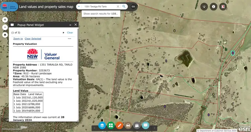This screenshot has width=251, height=132.
Task: Click the '(1 of 3)' result counter
Action: [x=16, y=32]
